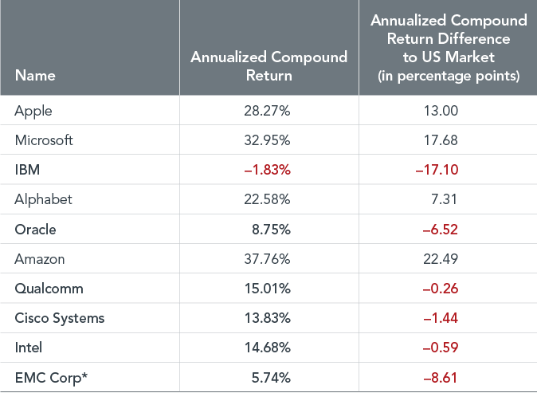This screenshot has width=537, height=393.
Task: Click Microsoft's 32.95% return value
Action: click(x=267, y=140)
